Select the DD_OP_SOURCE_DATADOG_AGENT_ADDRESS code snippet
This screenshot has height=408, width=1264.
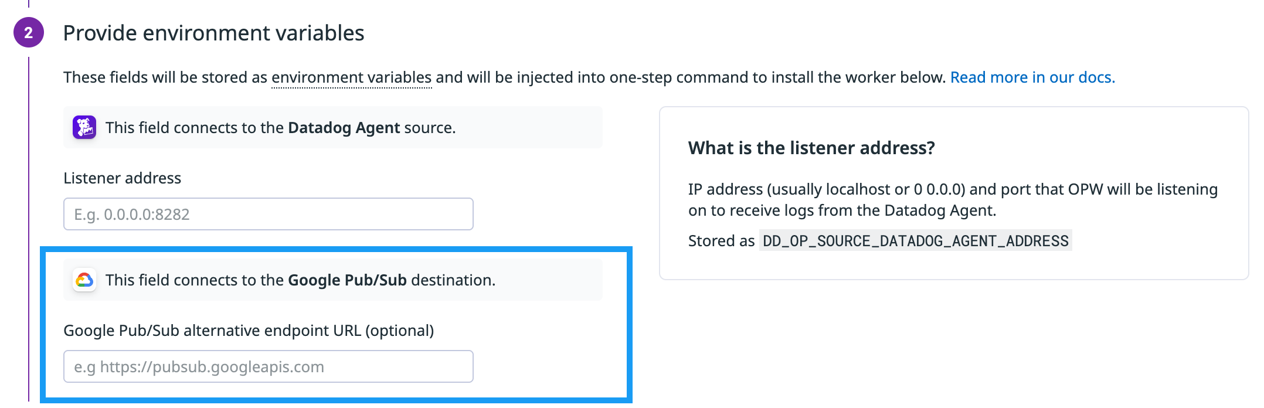[915, 240]
